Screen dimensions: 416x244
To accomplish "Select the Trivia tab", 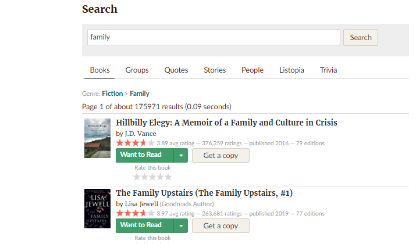I will pyautogui.click(x=329, y=70).
